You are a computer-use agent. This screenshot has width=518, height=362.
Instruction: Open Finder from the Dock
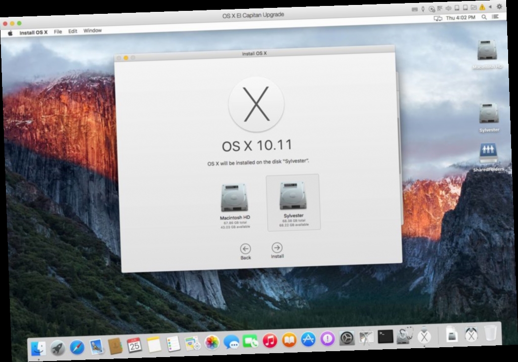tap(39, 349)
